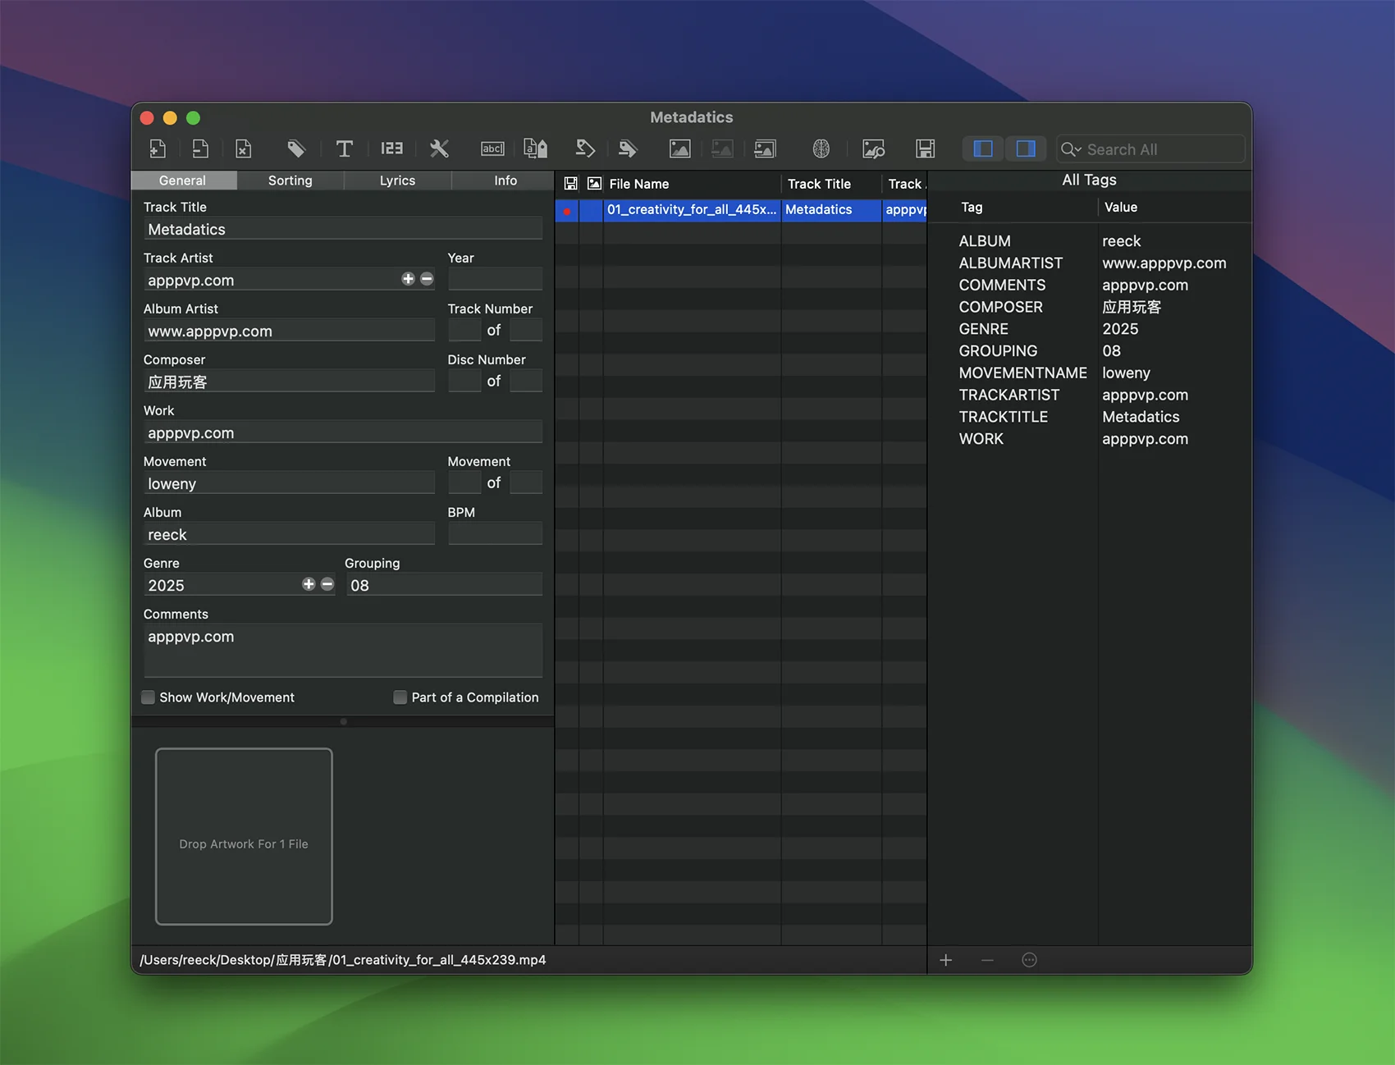Click the BPM input field
Image resolution: width=1395 pixels, height=1065 pixels.
[495, 533]
